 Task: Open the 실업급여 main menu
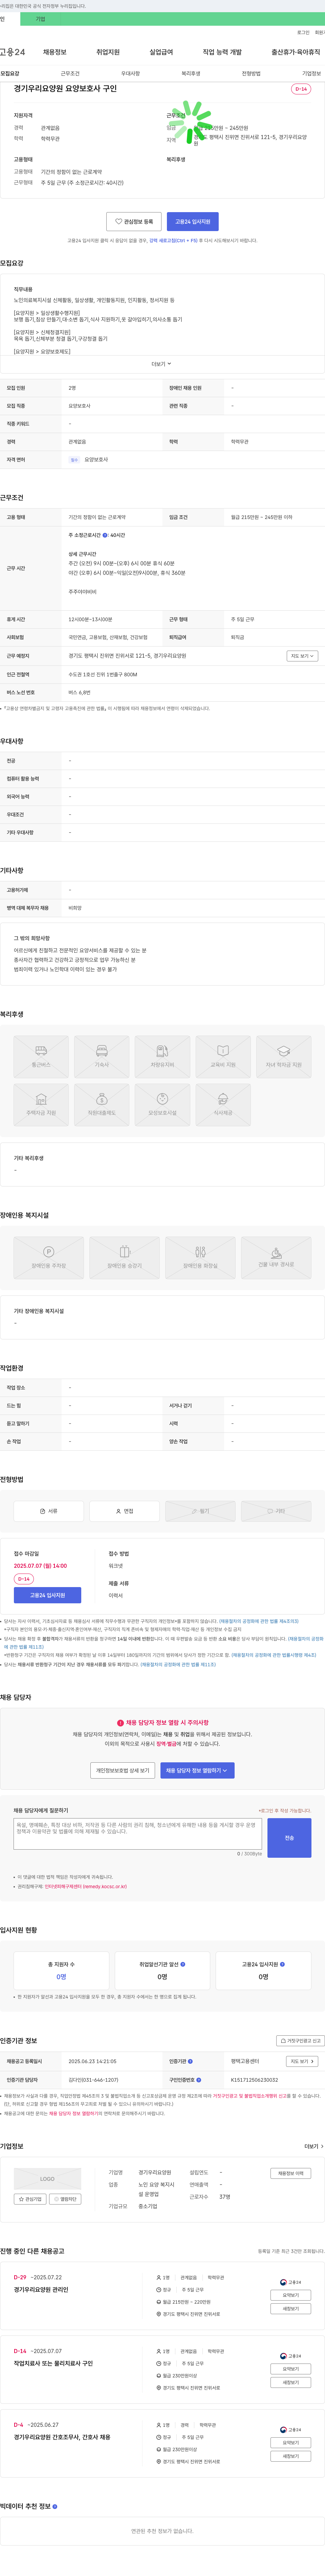[161, 52]
